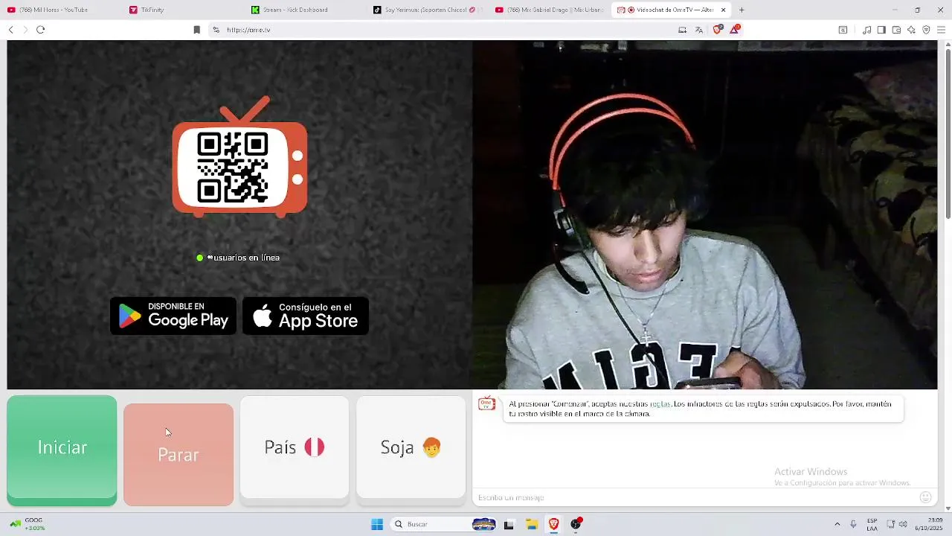The height and width of the screenshot is (536, 952).
Task: Open the Brave VPN shield icon
Action: (926, 30)
